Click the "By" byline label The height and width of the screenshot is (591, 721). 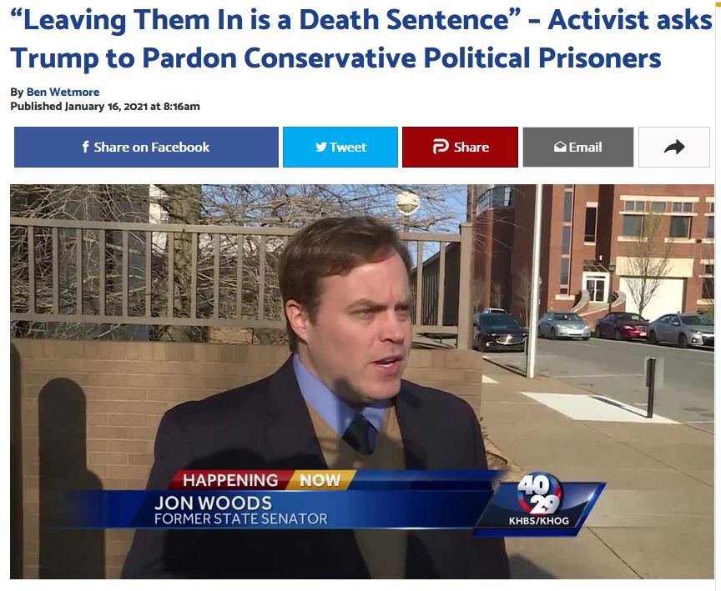[17, 92]
